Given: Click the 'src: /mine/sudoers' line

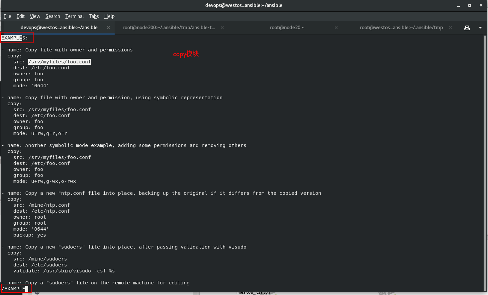Looking at the screenshot, I should pos(40,259).
